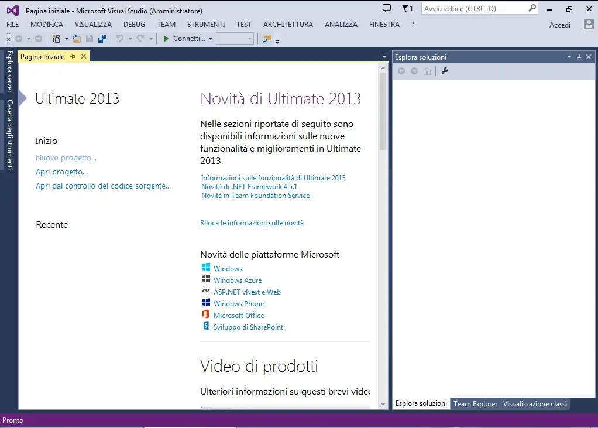Open Novità di .NET Framework 4.5.1 link

[x=249, y=187]
